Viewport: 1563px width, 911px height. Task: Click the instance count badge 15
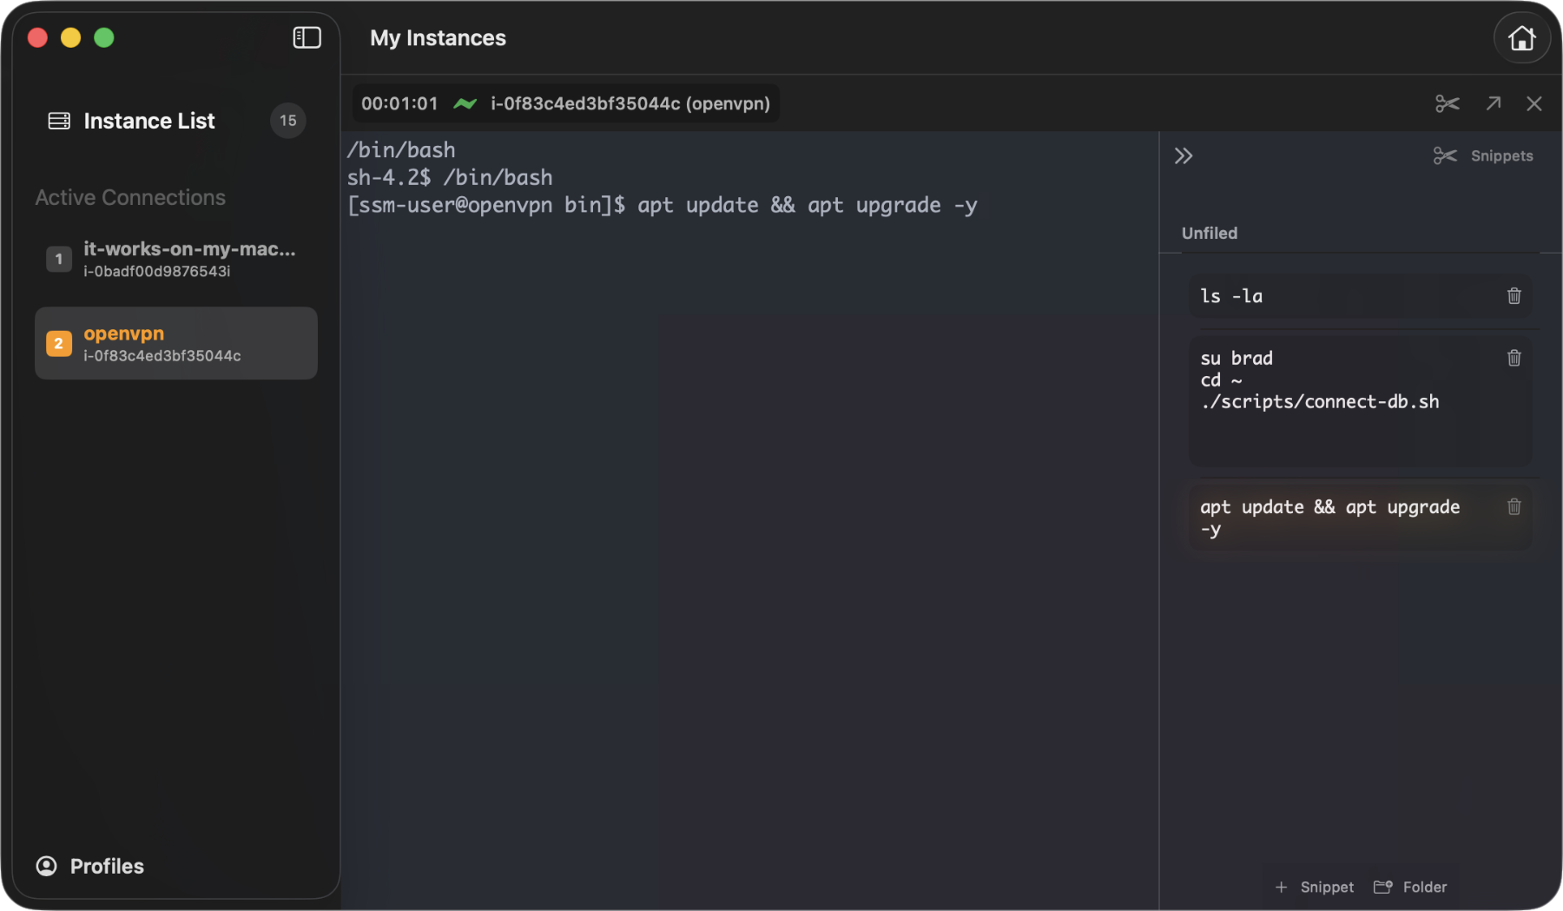[288, 121]
